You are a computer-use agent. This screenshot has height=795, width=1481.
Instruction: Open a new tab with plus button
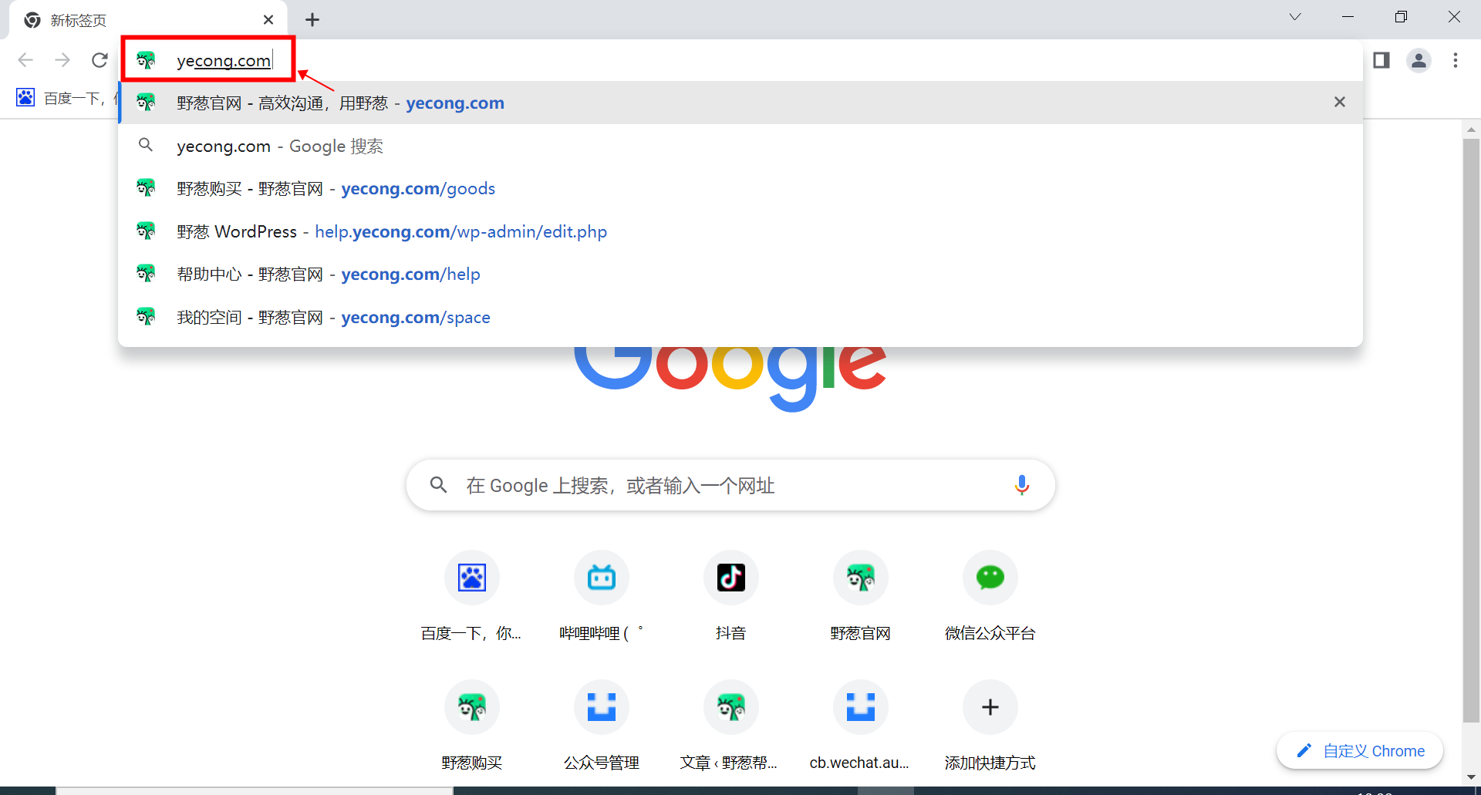tap(312, 20)
